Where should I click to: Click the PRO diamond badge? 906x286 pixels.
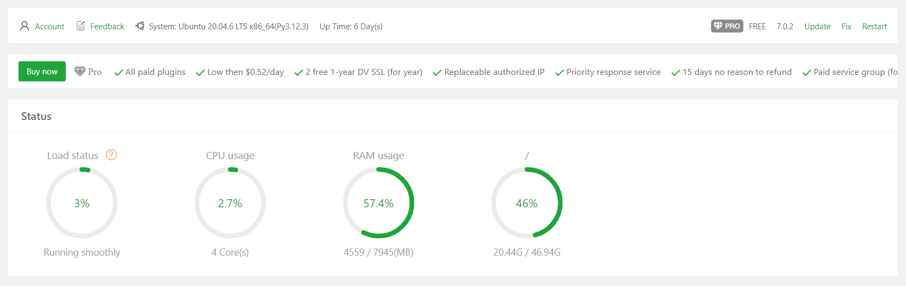point(727,26)
